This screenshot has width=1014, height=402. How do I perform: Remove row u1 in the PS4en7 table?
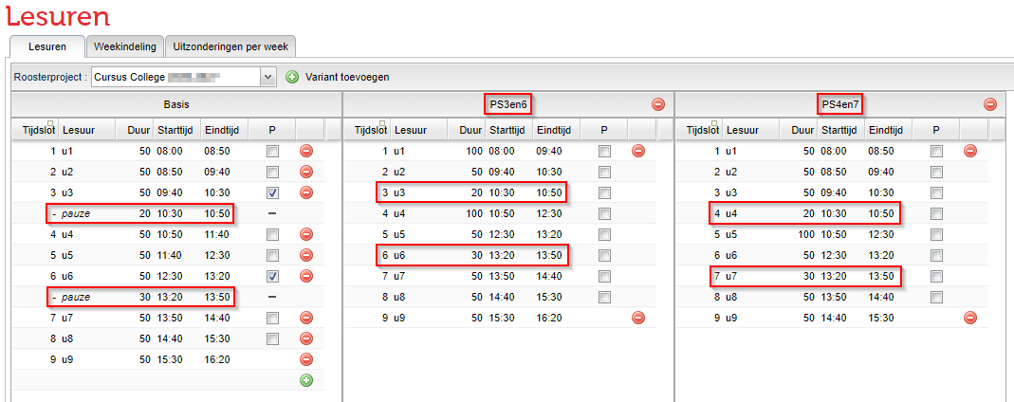pos(969,151)
